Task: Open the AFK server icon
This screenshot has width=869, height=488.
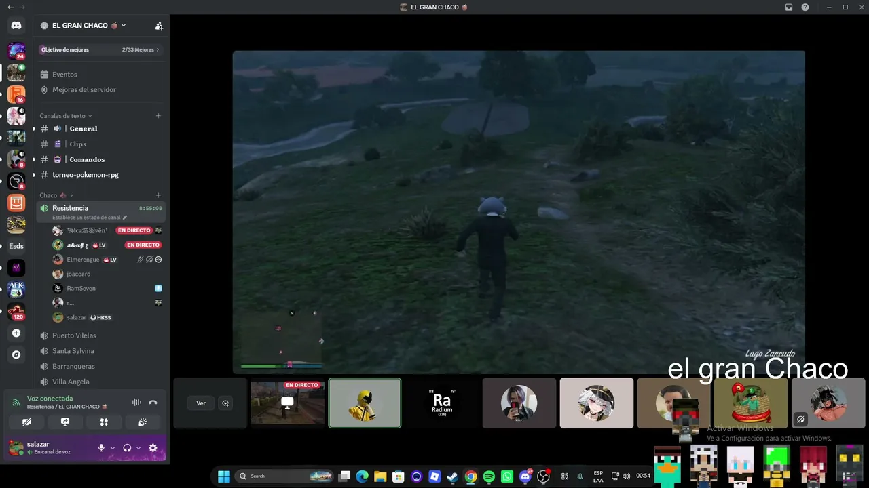Action: [x=16, y=289]
